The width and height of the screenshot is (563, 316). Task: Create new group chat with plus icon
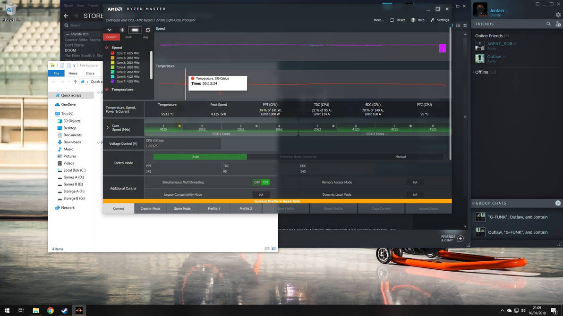tap(558, 203)
